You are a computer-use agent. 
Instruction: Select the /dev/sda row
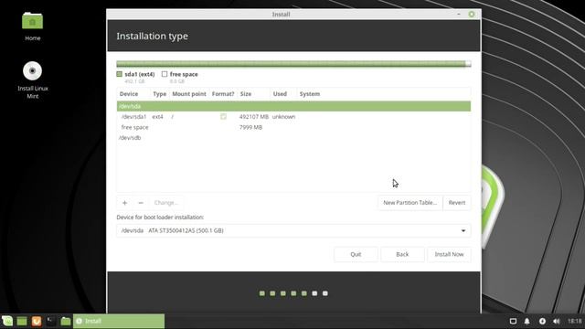pyautogui.click(x=293, y=106)
